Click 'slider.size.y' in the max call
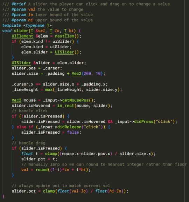The image size is (189, 202). pyautogui.click(x=102, y=89)
